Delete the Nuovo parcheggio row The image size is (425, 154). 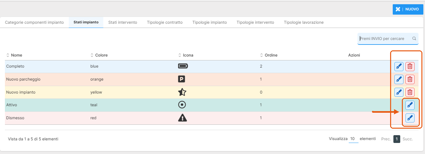[410, 79]
